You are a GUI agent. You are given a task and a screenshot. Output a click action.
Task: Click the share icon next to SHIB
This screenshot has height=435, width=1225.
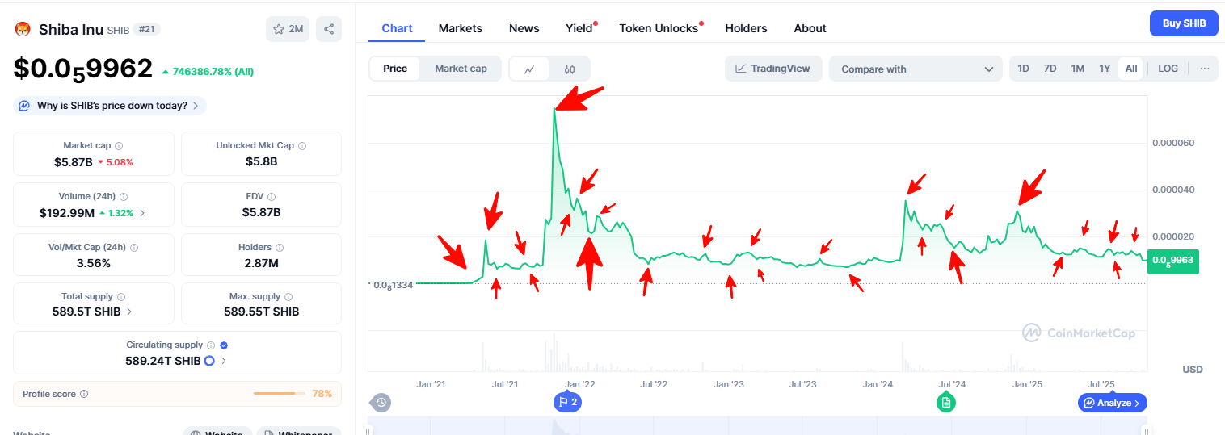tap(329, 29)
